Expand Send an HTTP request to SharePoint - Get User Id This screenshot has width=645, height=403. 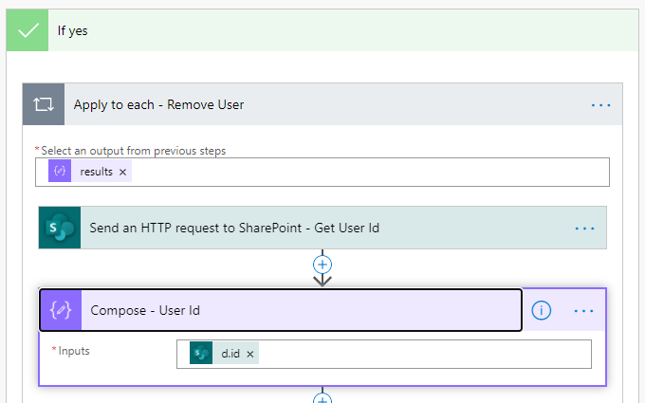coord(322,228)
